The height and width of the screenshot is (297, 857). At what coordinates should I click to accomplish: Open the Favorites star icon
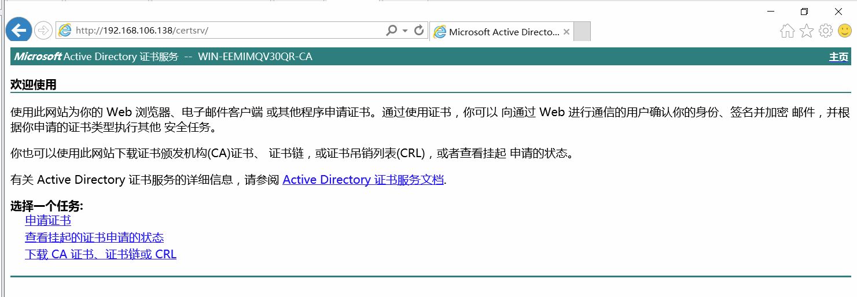tap(807, 31)
